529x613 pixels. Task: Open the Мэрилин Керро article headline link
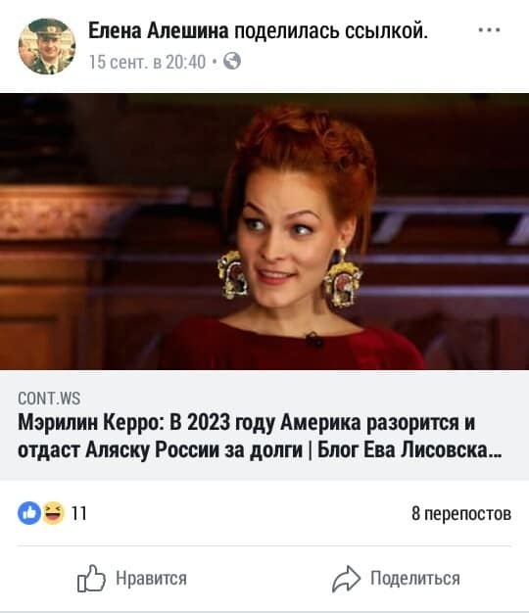pos(260,437)
